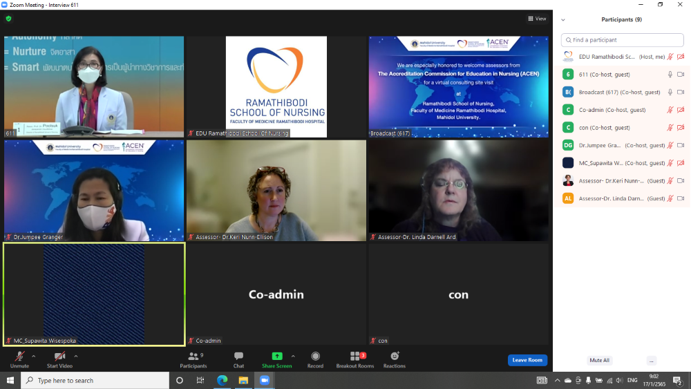Click the green encryption shield icon
The width and height of the screenshot is (691, 389).
coord(9,19)
